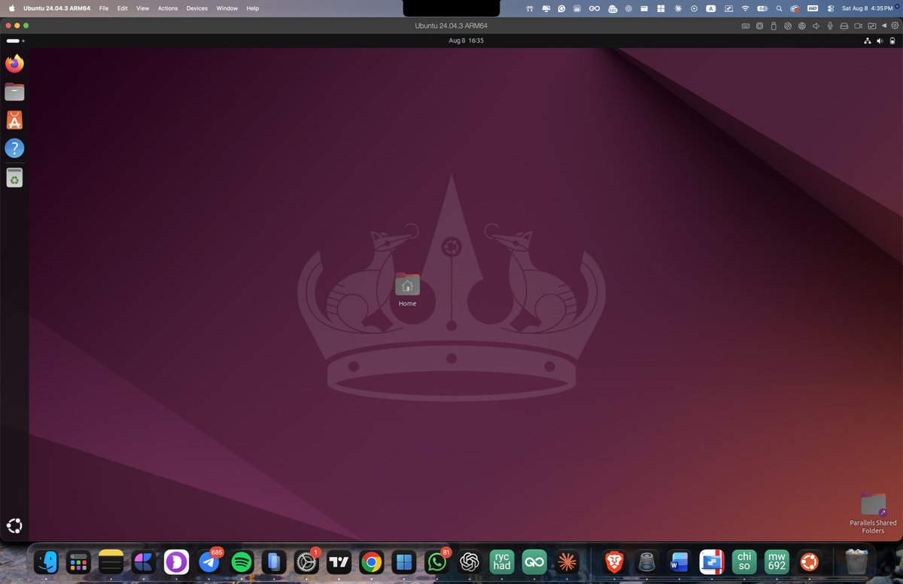Open the Help menu in the menu bar

[253, 8]
